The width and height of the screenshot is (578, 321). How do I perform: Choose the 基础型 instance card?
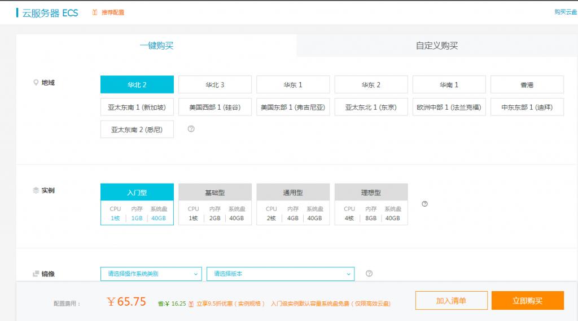(215, 204)
